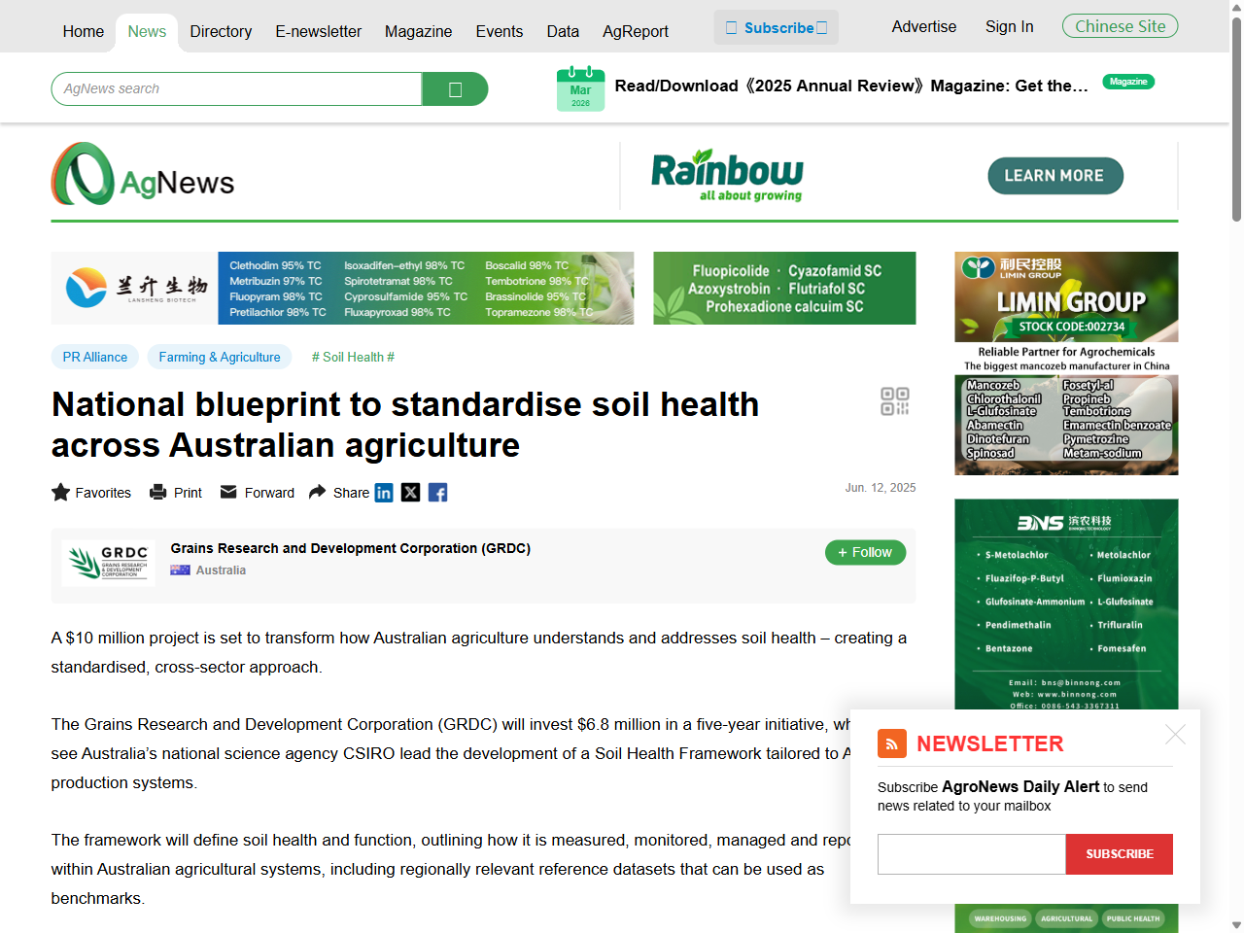1244x933 pixels.
Task: Click the orange newsletter RSS icon
Action: pyautogui.click(x=892, y=743)
